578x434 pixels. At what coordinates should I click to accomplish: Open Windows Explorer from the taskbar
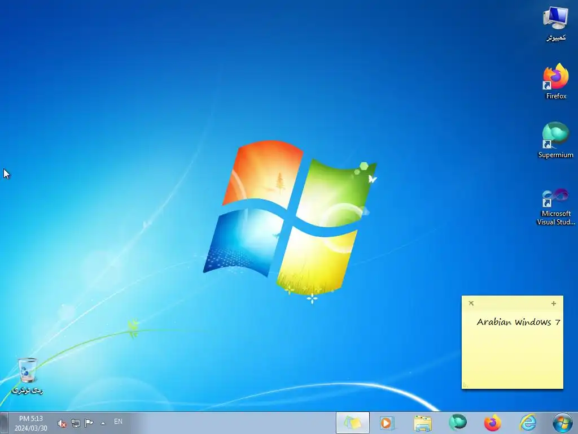422,423
